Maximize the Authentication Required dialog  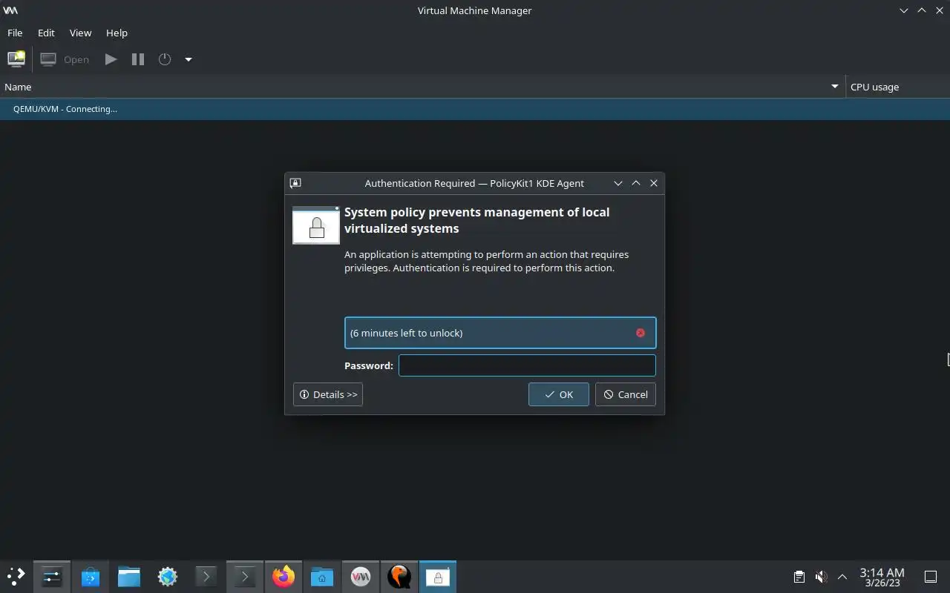pos(636,183)
